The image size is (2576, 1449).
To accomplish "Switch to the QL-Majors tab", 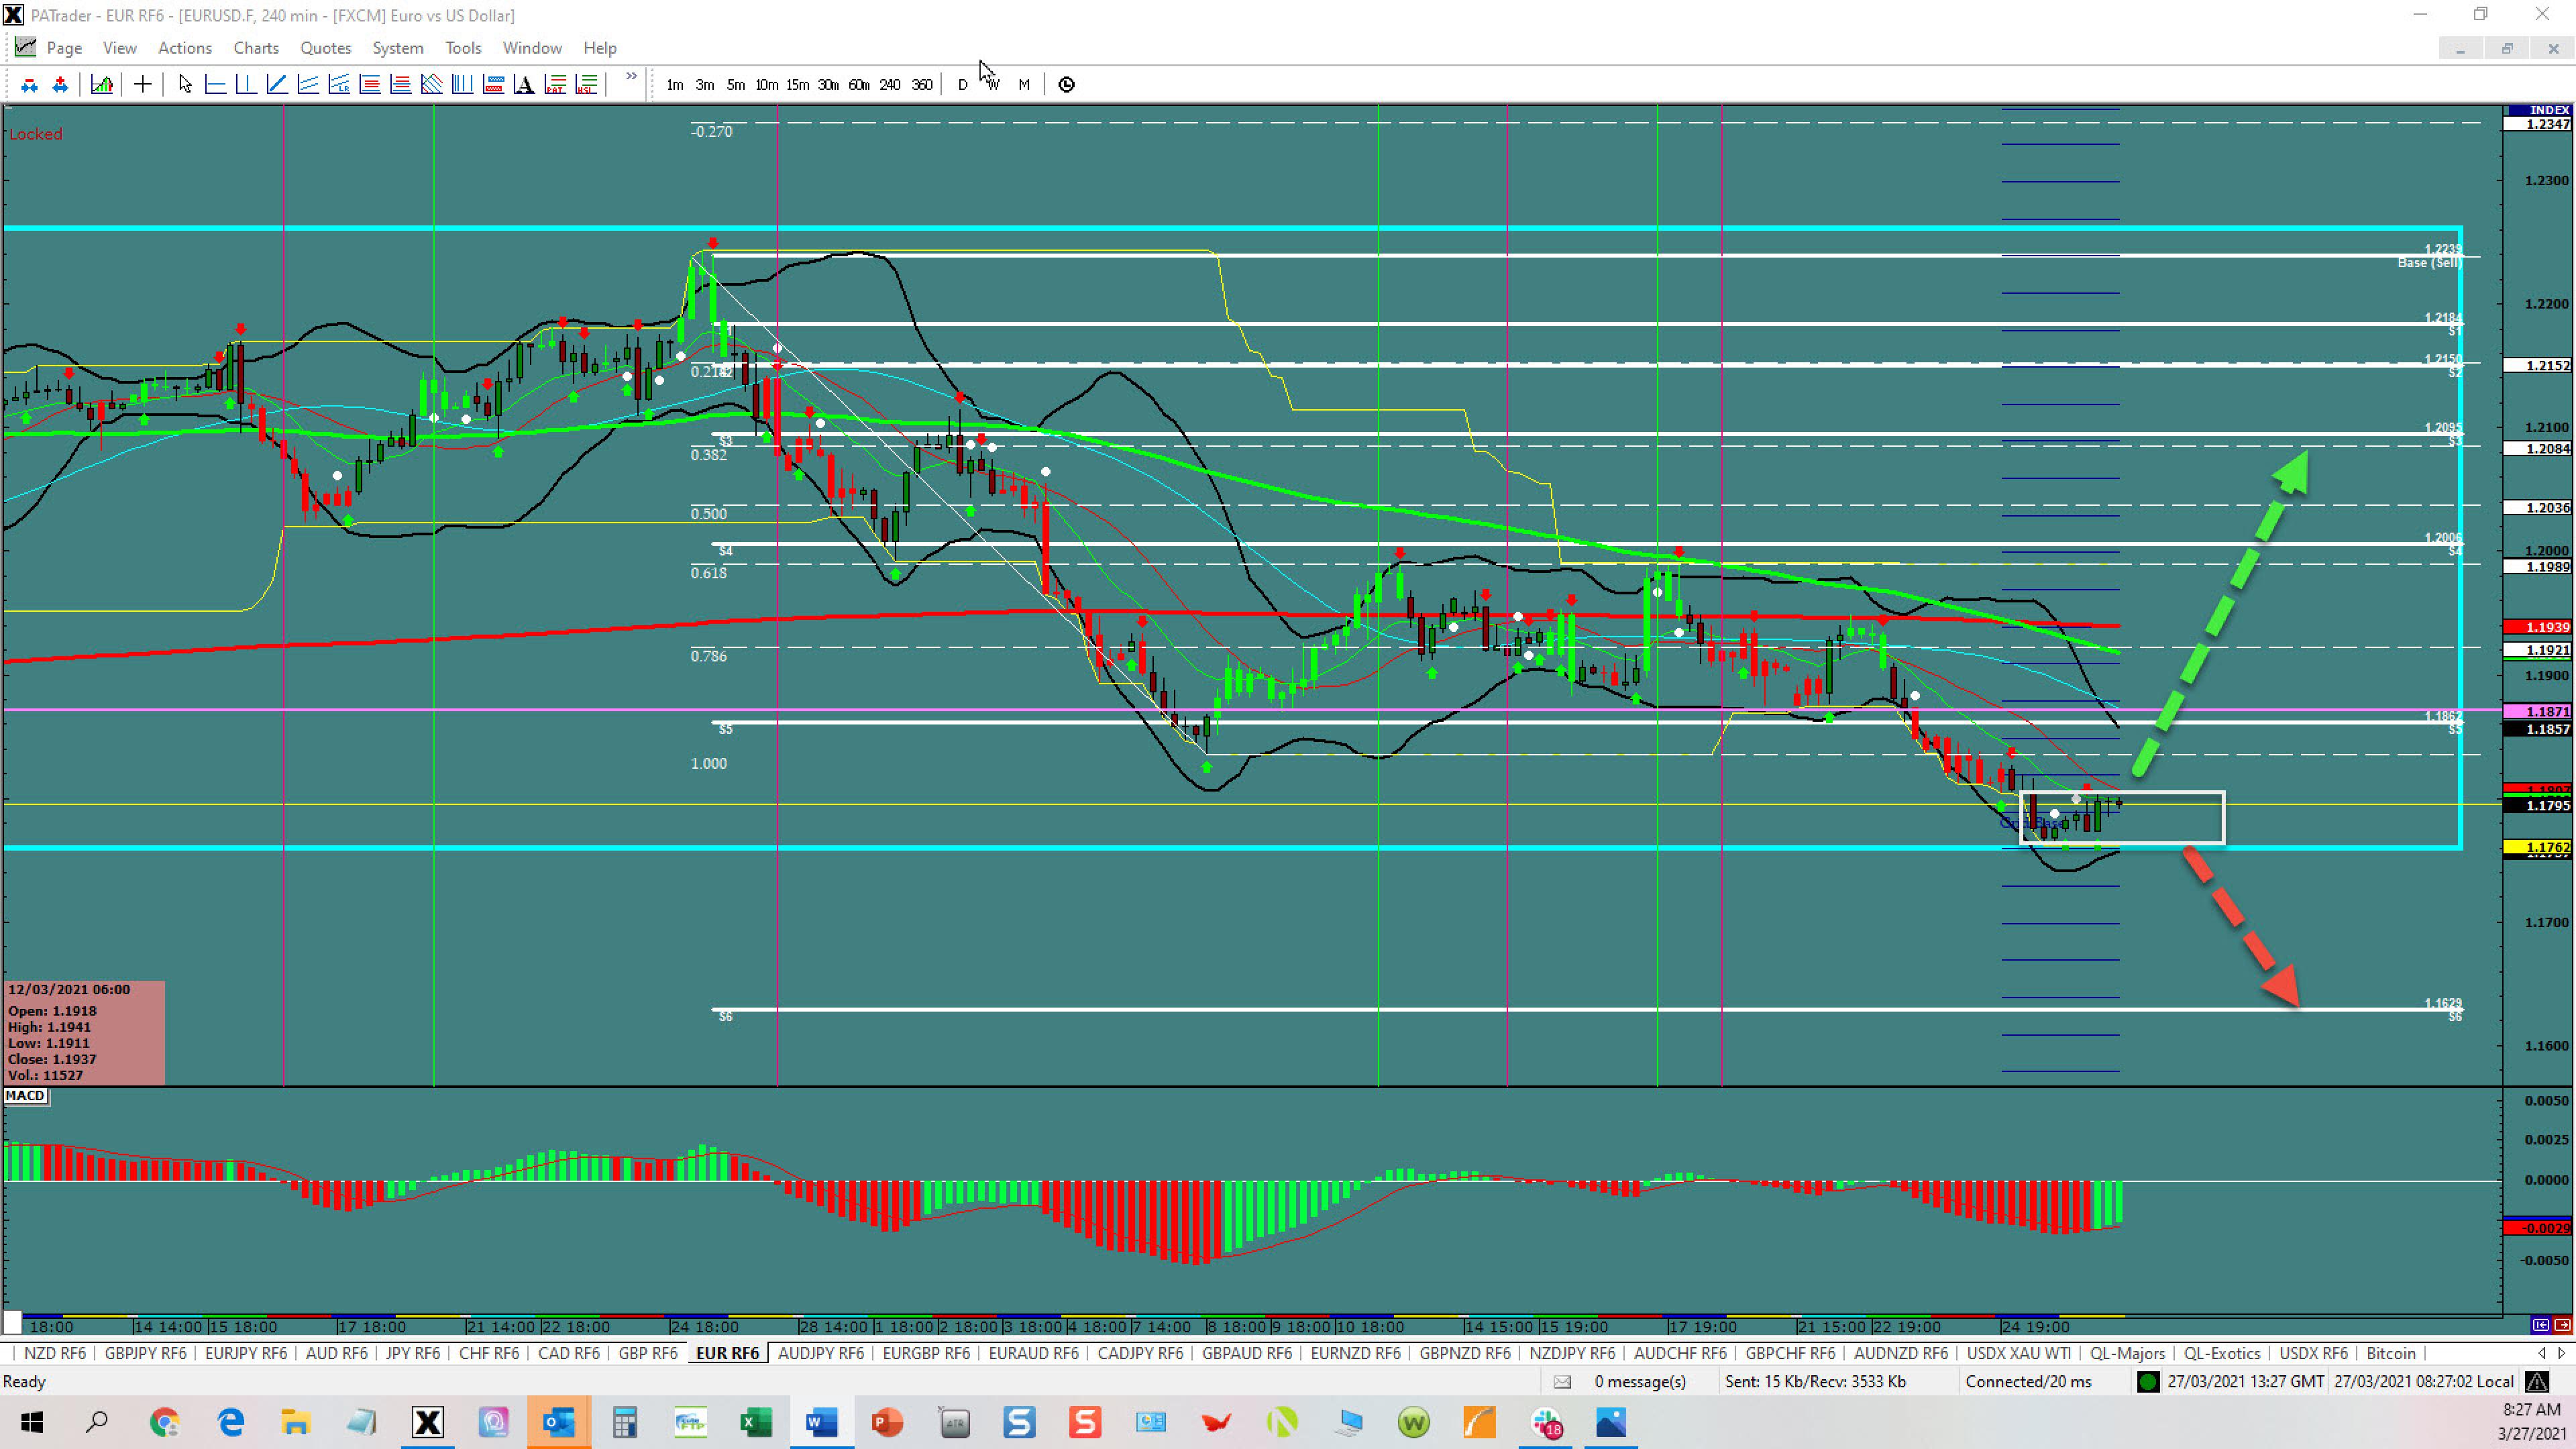I will 2127,1353.
